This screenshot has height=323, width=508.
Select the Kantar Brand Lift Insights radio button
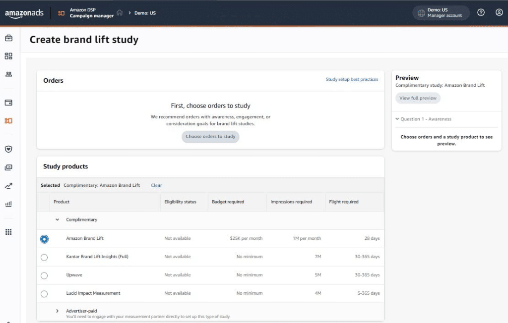coord(44,257)
